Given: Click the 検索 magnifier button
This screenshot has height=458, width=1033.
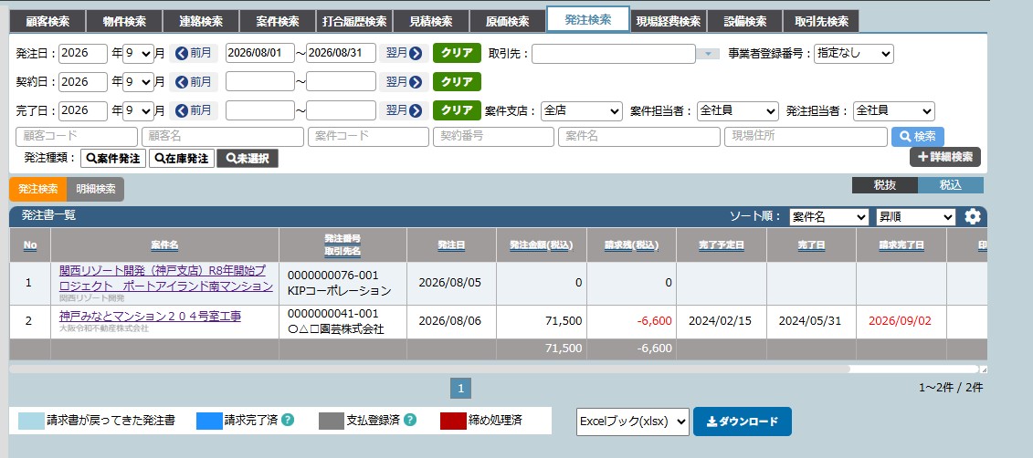Looking at the screenshot, I should pos(917,136).
